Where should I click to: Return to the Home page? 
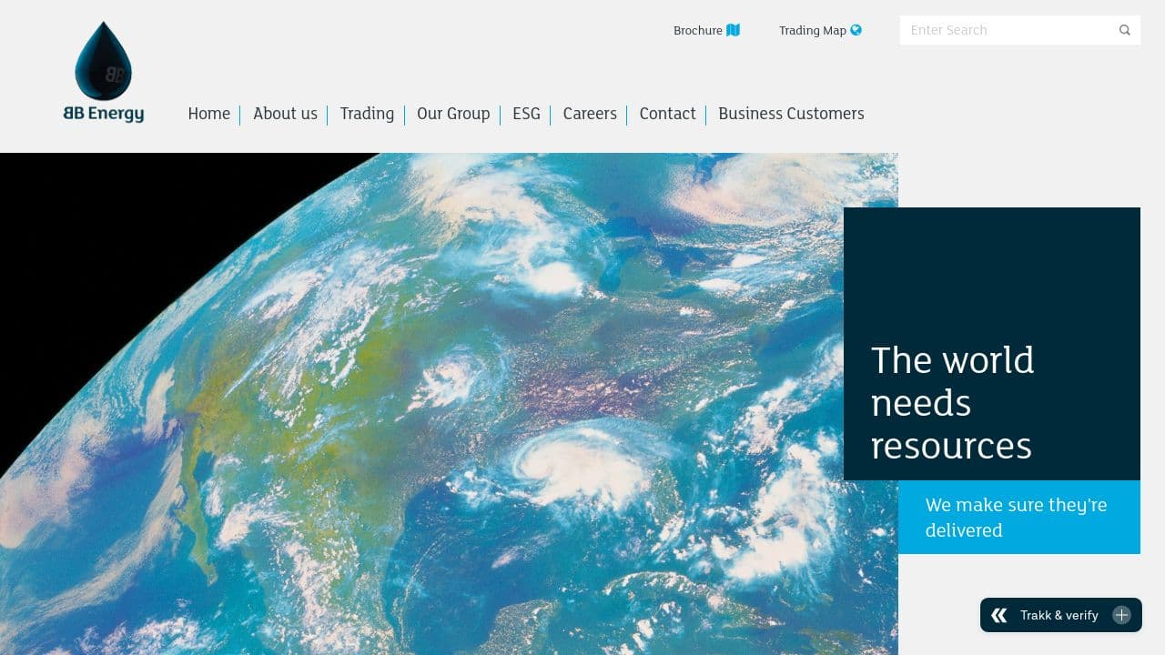click(x=209, y=114)
